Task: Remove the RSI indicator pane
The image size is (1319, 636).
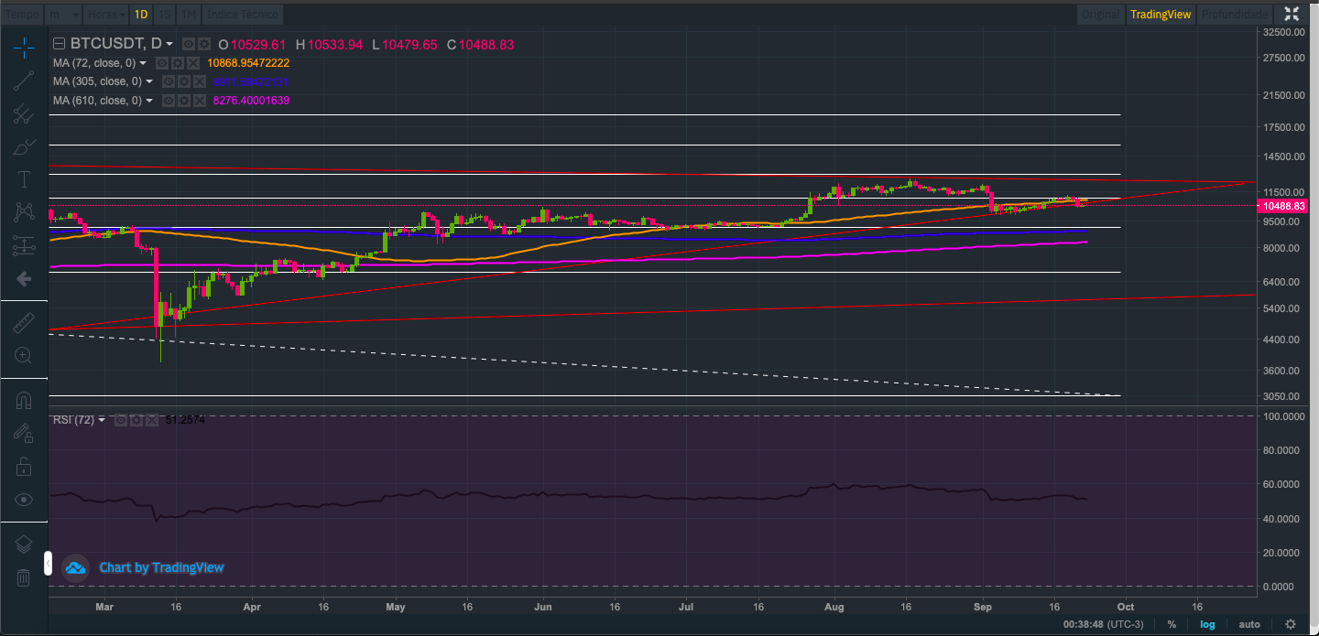Action: (x=151, y=420)
